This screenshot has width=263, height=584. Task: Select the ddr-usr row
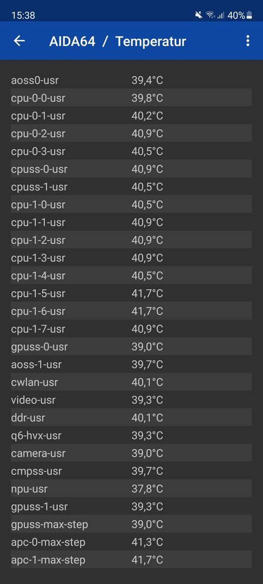(x=131, y=418)
